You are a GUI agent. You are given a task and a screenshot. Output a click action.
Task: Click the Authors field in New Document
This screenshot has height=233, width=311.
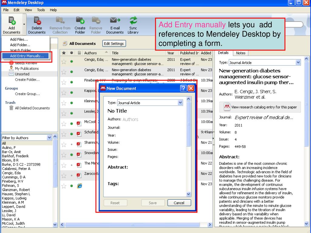[x=131, y=119]
